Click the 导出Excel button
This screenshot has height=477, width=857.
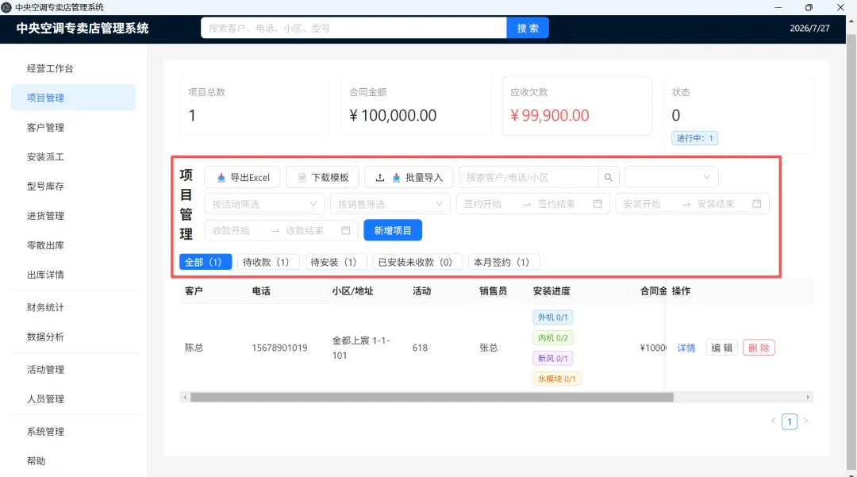pos(242,178)
